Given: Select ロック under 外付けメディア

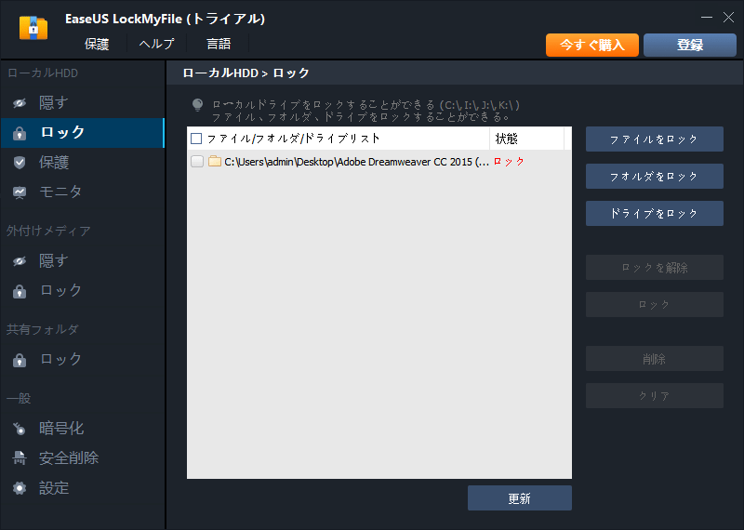Looking at the screenshot, I should pos(83,290).
